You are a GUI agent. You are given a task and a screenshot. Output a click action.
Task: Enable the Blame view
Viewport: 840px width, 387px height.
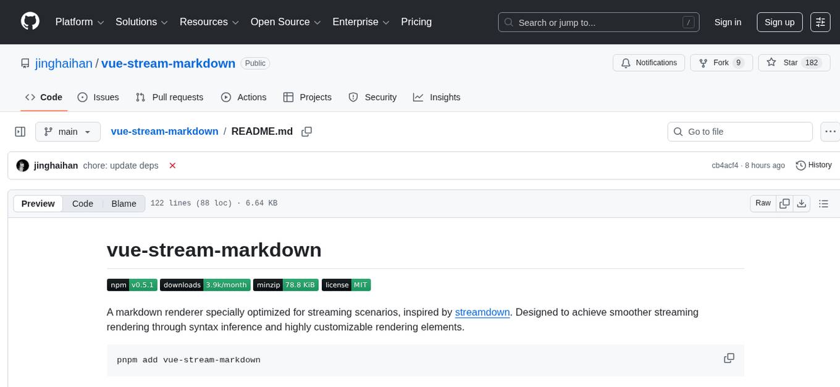point(124,203)
